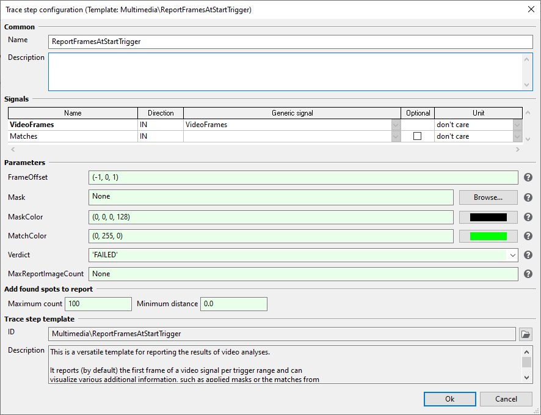Screen dimensions: 541x415
Task: Cancel the trace step configuration
Action: [x=506, y=399]
